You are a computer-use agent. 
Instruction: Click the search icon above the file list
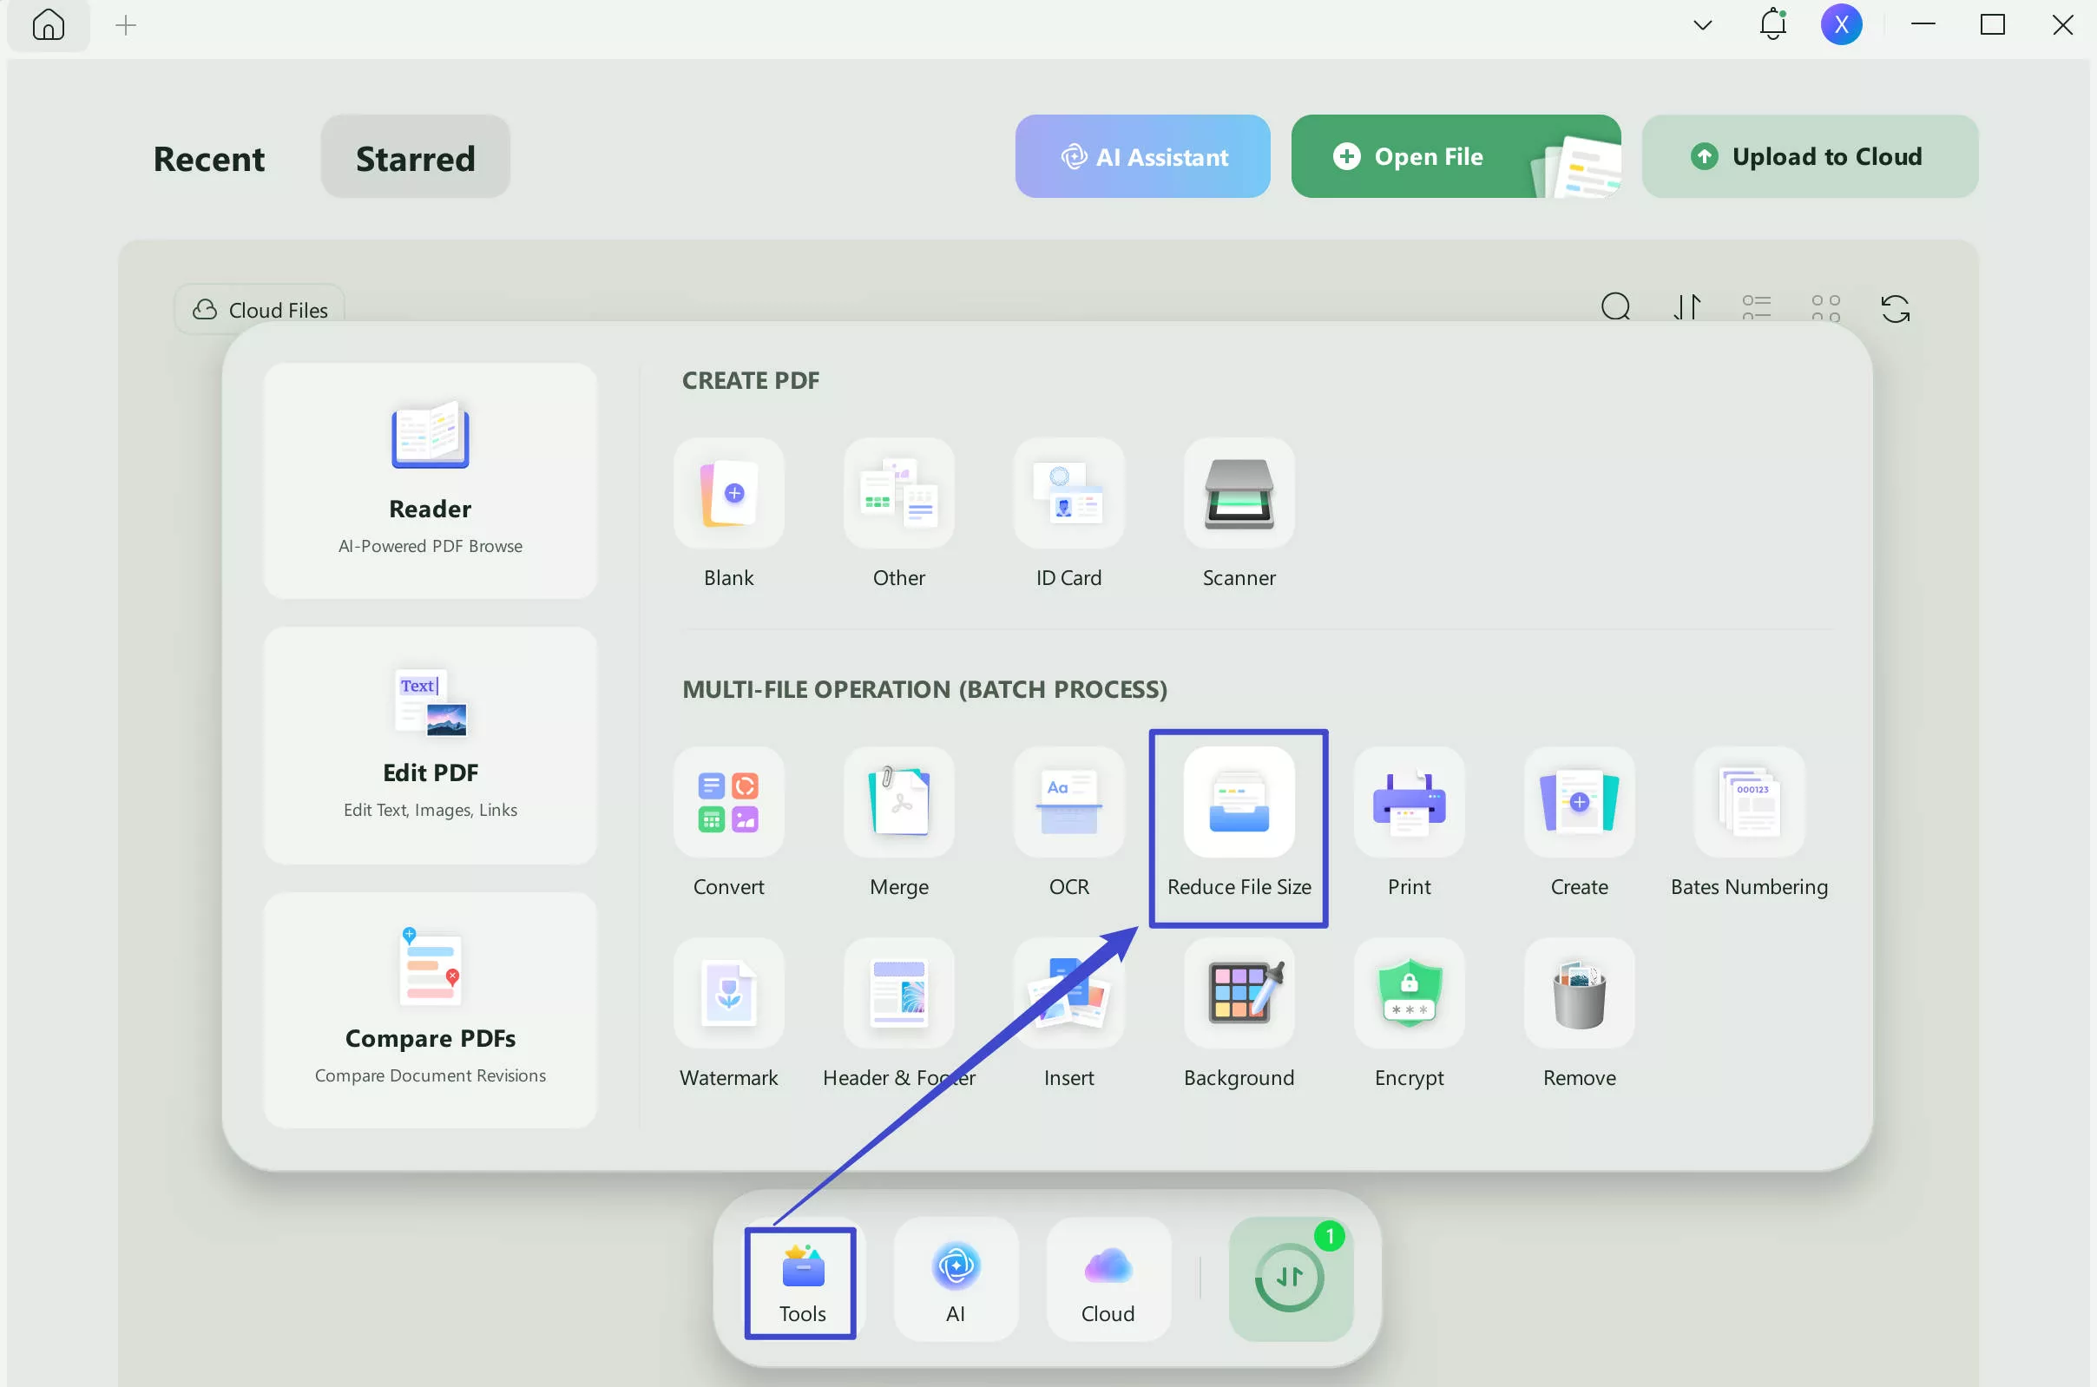tap(1616, 308)
